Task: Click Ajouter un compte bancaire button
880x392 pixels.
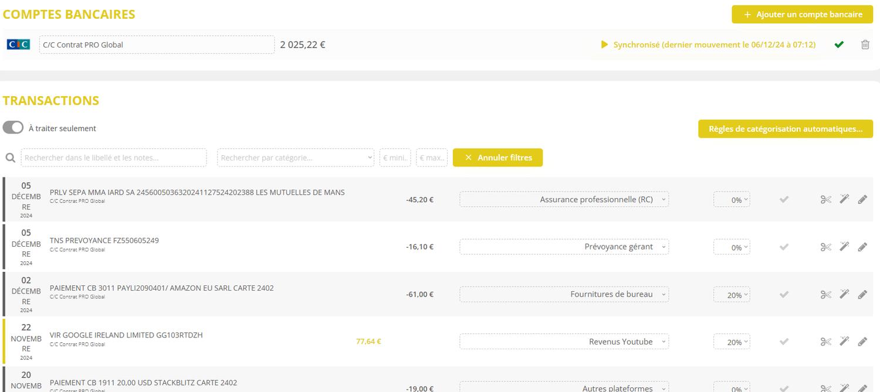Action: pos(803,15)
